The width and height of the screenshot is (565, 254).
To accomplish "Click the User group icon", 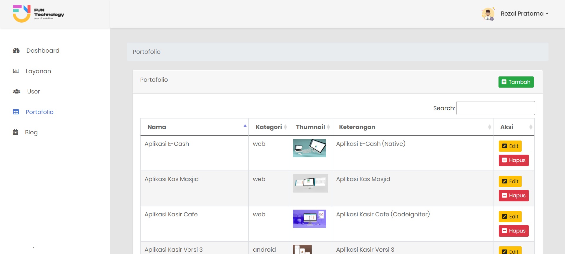I will pyautogui.click(x=16, y=91).
